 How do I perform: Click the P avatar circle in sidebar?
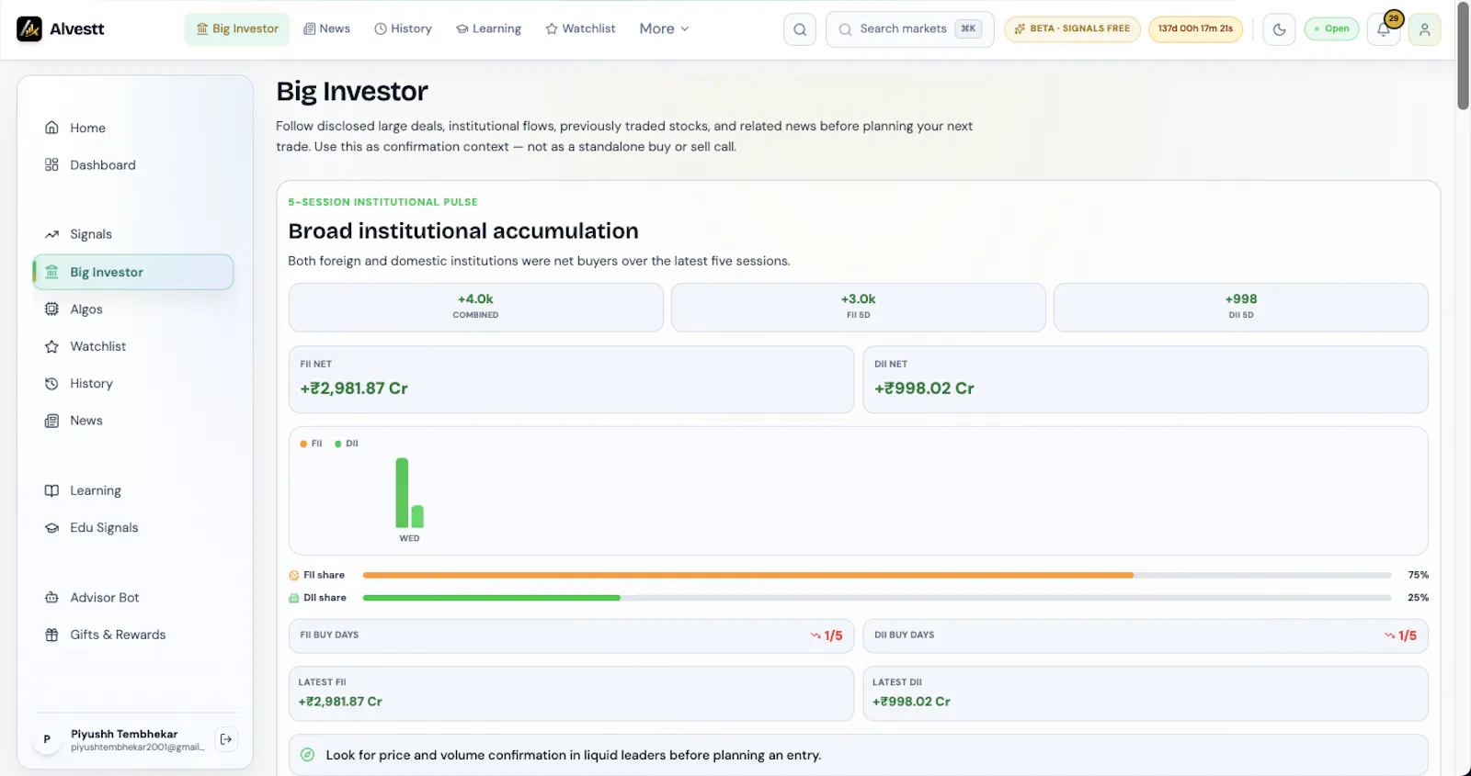47,739
